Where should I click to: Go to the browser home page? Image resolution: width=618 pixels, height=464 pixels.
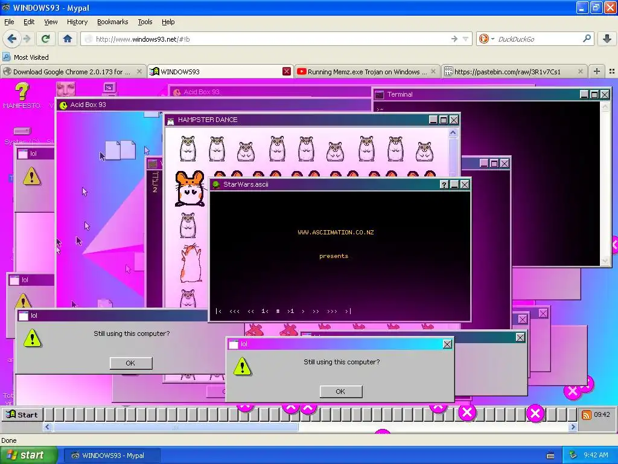tap(68, 39)
